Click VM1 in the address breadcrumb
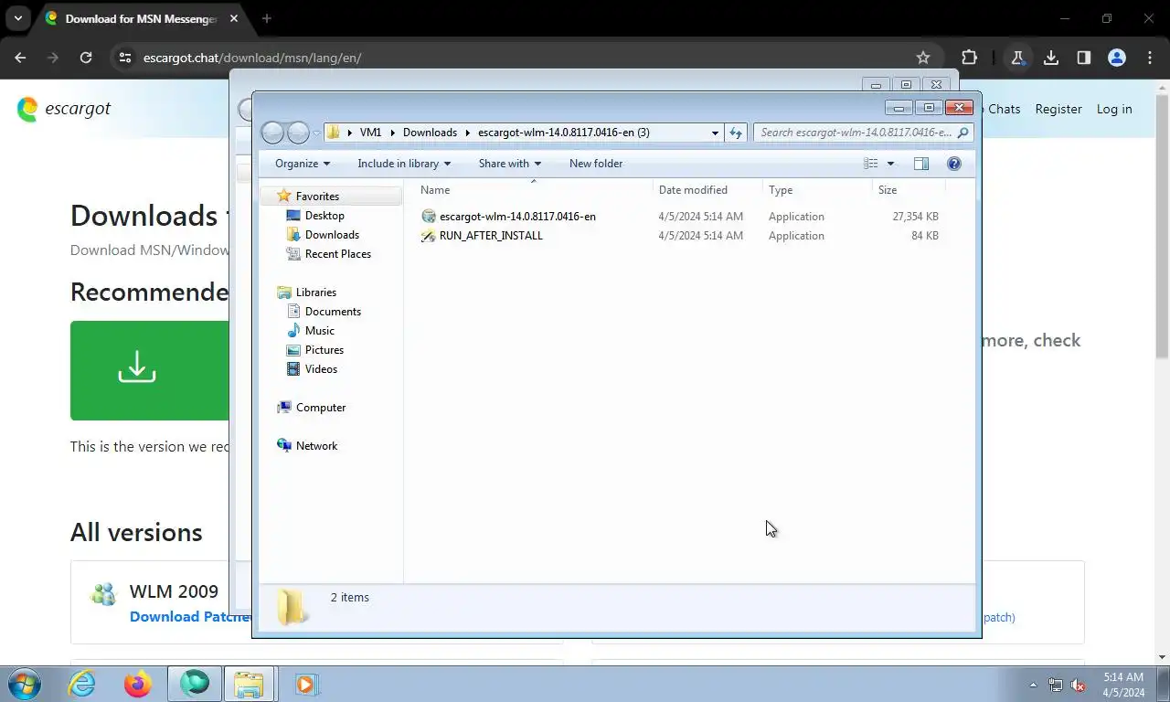The image size is (1170, 702). click(x=370, y=133)
